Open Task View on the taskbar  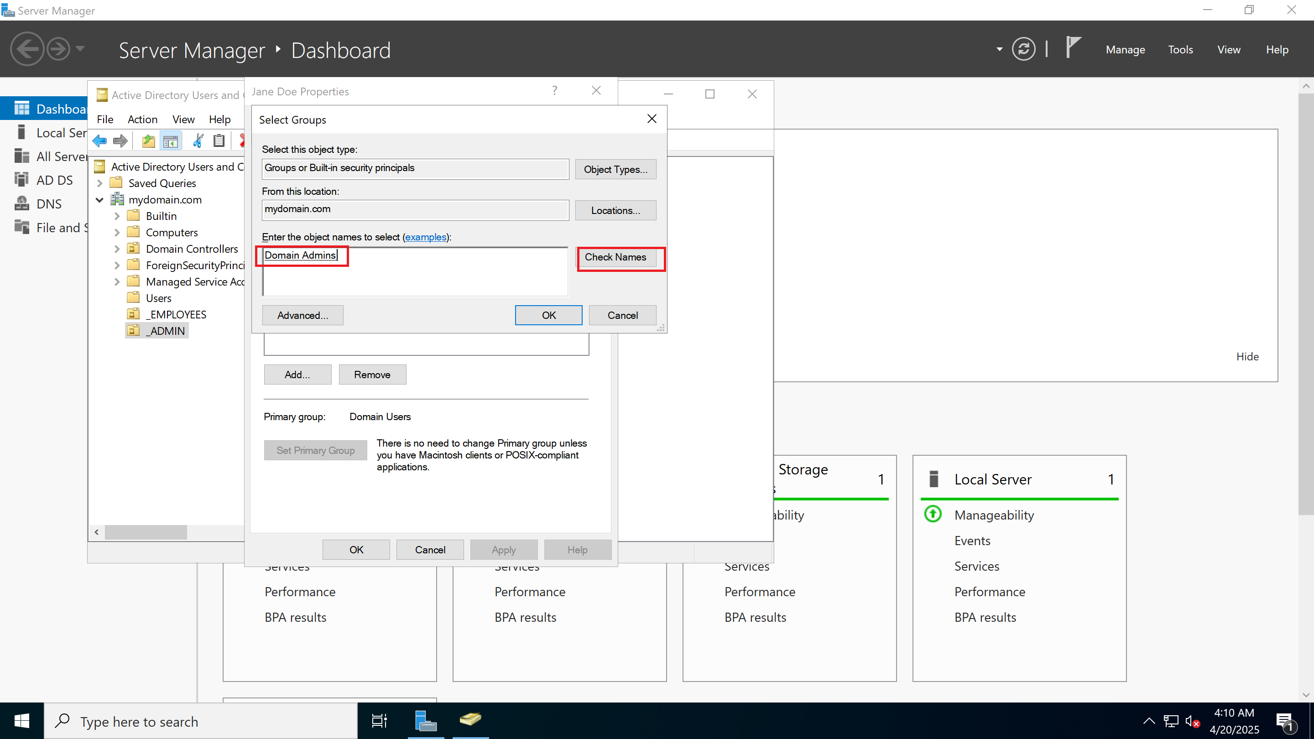click(380, 721)
